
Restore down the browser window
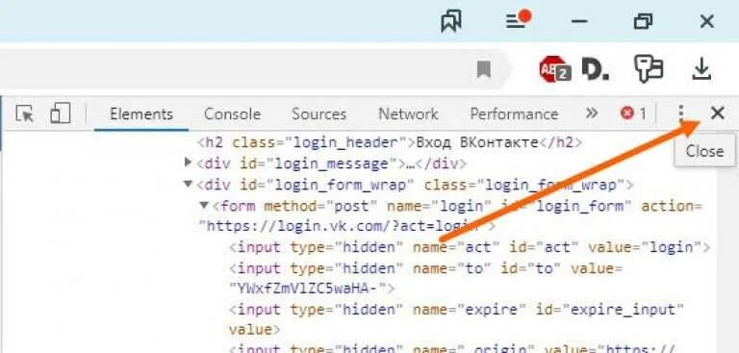click(x=644, y=22)
